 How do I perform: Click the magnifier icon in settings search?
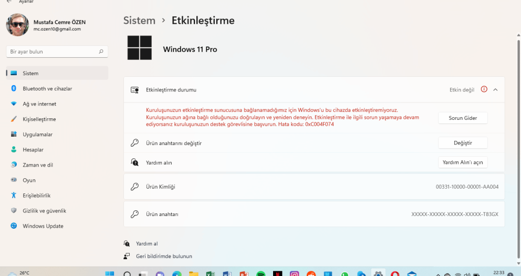(101, 52)
